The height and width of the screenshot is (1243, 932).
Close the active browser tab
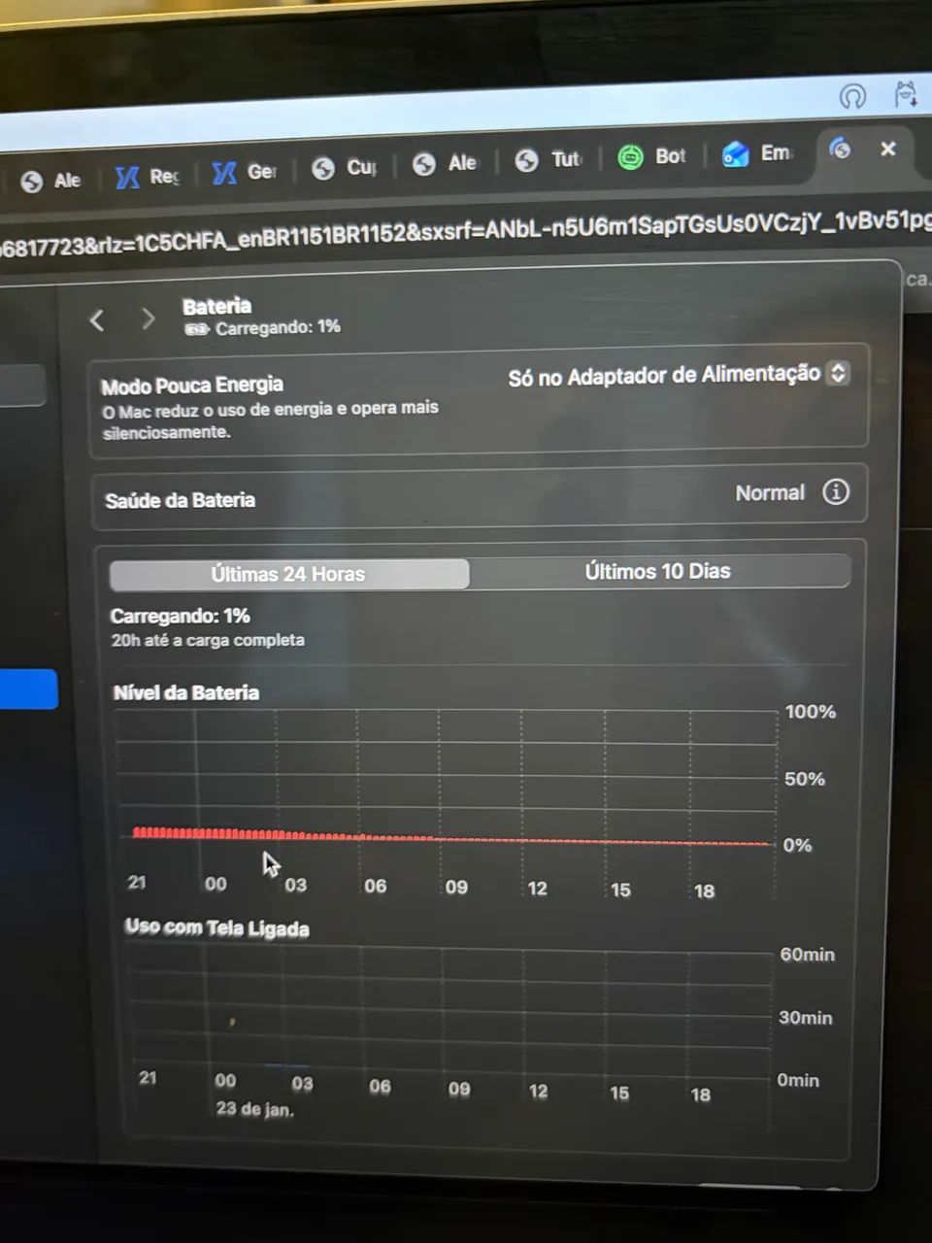click(x=887, y=149)
